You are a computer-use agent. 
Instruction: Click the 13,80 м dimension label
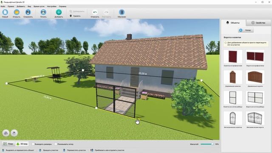pos(47,97)
